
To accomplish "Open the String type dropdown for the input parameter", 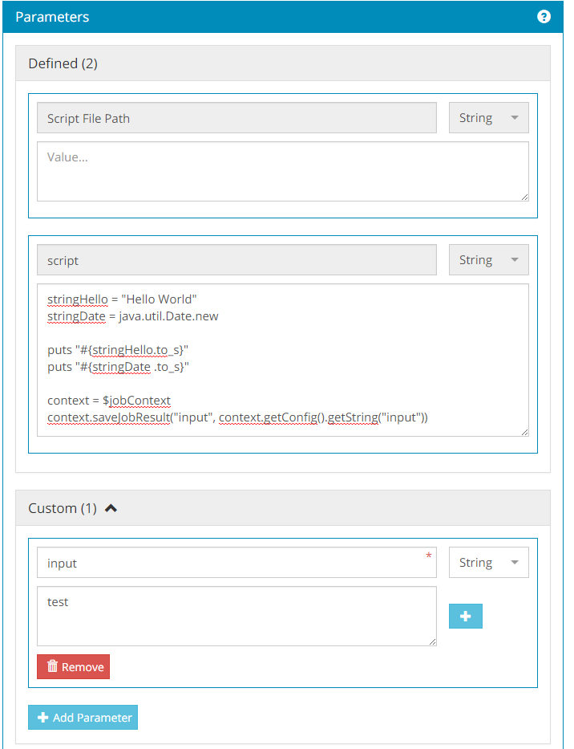I will 488,563.
